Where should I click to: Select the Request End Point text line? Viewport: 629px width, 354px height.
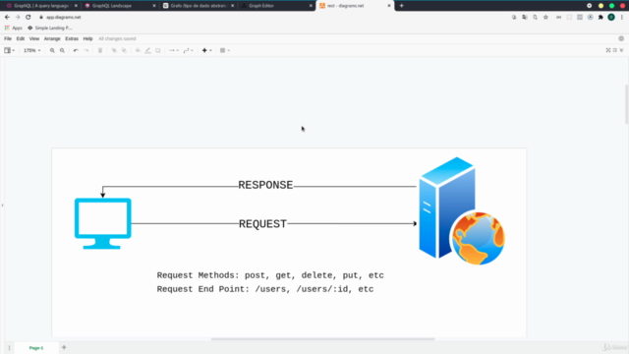pos(264,289)
